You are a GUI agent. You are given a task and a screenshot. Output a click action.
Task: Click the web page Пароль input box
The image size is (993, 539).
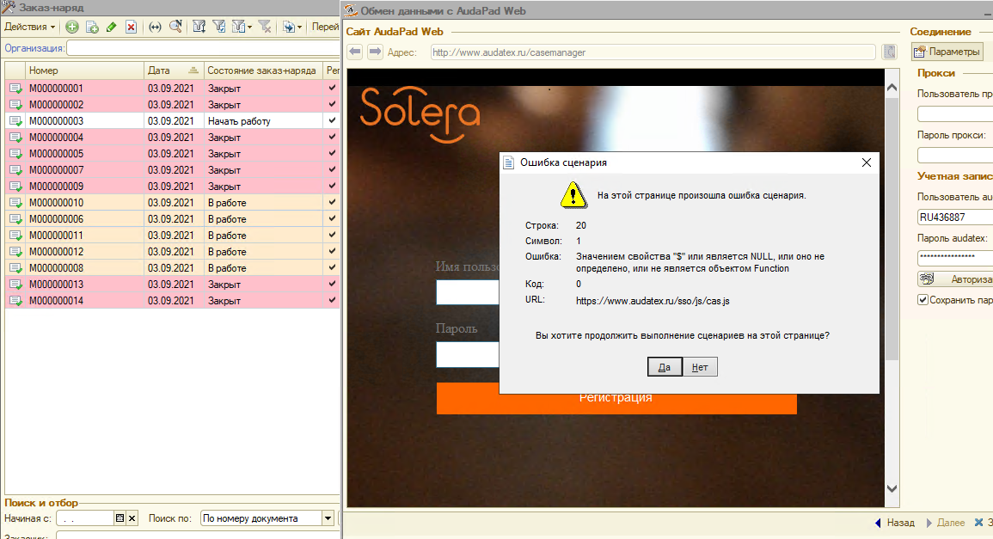point(468,355)
